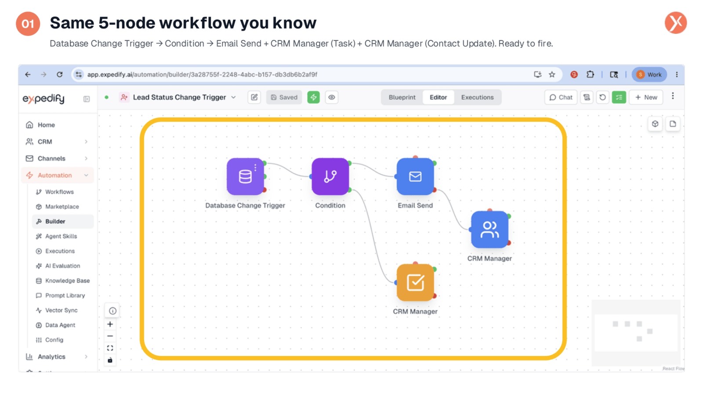Go back using the browser back arrow
This screenshot has height=395, width=703.
point(28,75)
